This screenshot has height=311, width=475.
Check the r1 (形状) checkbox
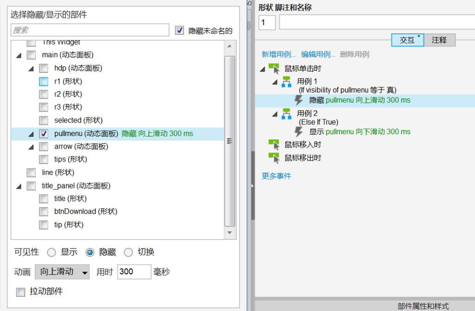click(44, 82)
